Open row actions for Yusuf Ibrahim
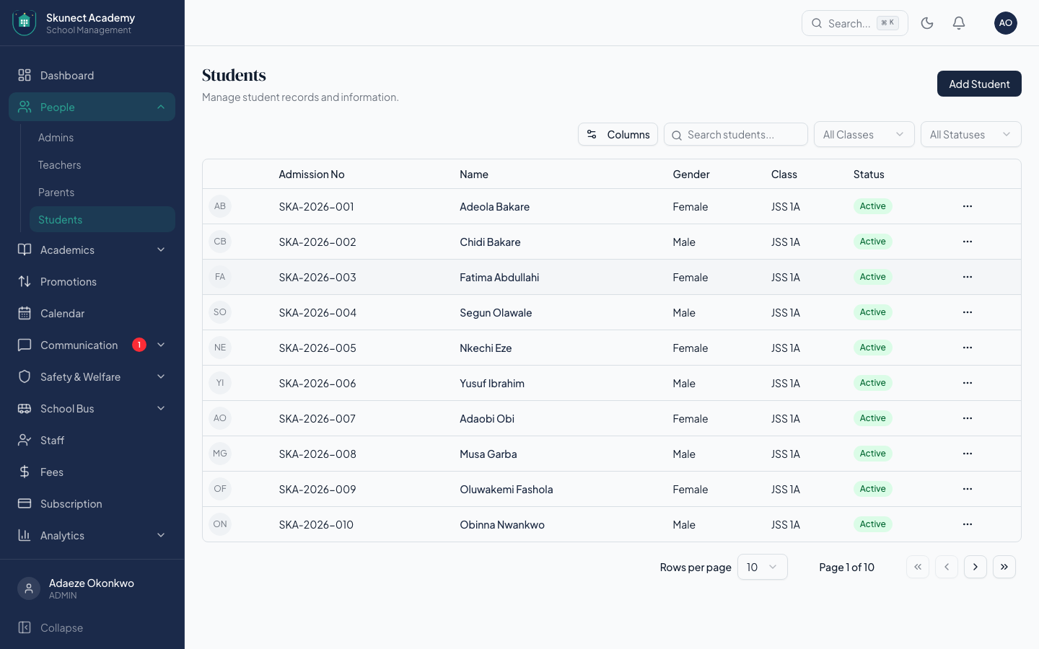Screen dimensions: 1039x649 [x=968, y=383]
